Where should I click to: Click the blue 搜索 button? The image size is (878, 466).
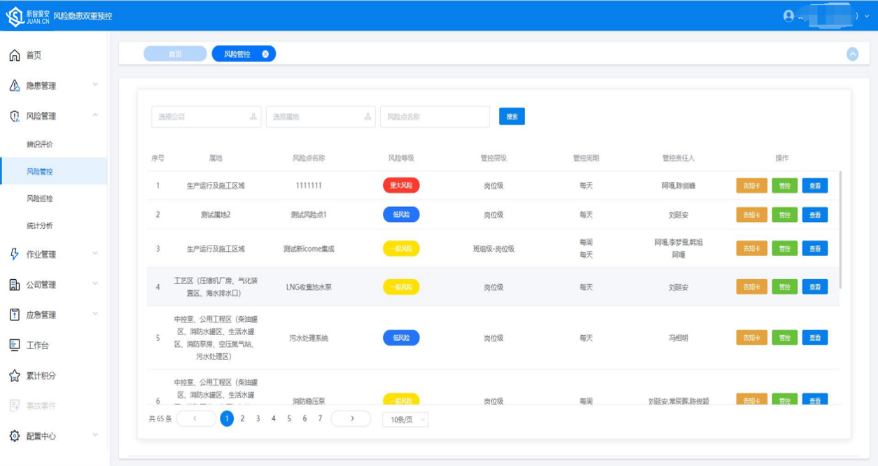click(512, 117)
